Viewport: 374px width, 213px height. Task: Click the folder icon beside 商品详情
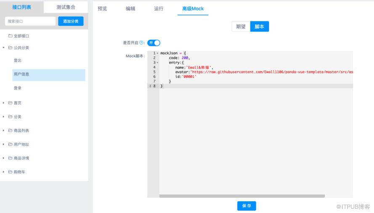pyautogui.click(x=10, y=158)
